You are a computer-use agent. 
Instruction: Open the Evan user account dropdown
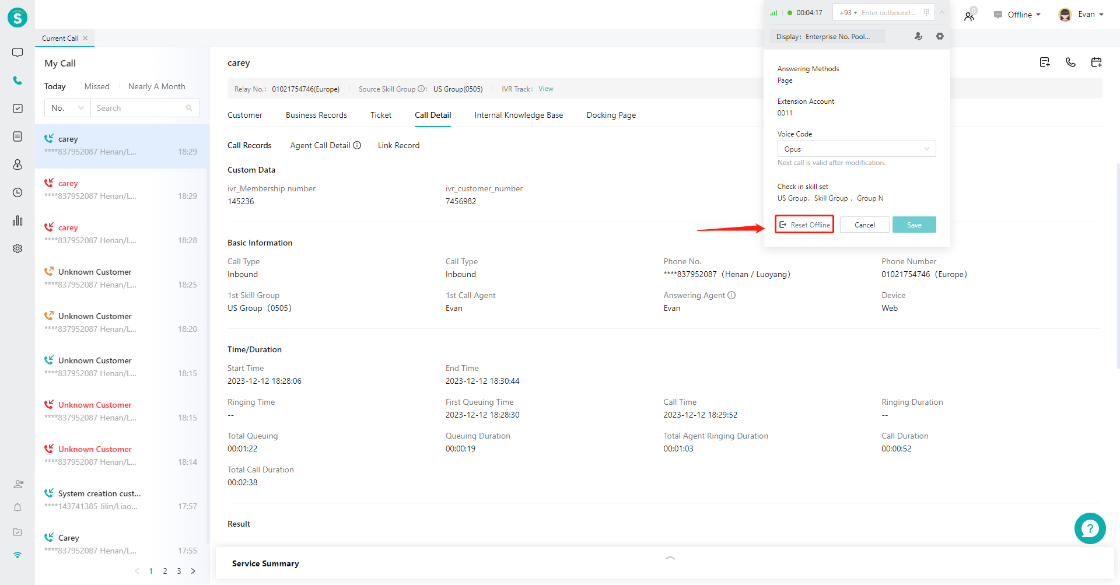click(1081, 15)
